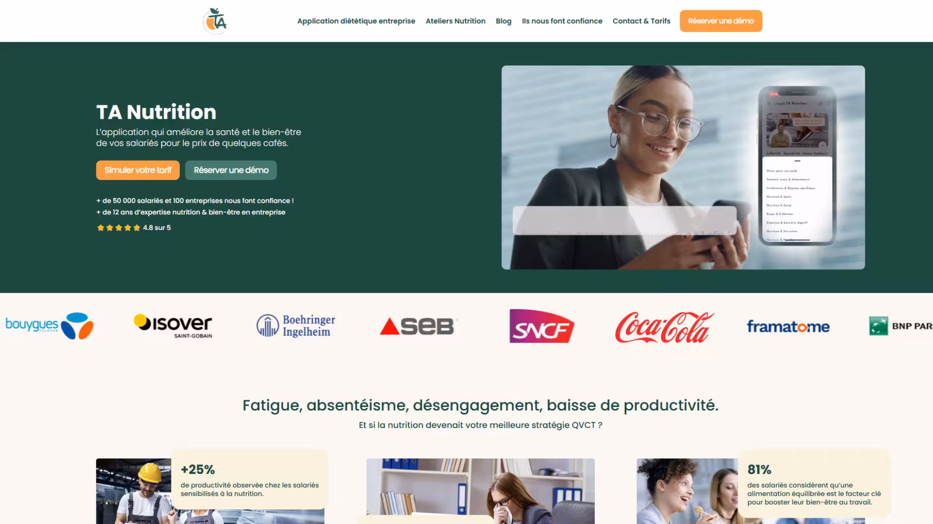
Task: Click the BNP Paribas logo
Action: point(900,326)
